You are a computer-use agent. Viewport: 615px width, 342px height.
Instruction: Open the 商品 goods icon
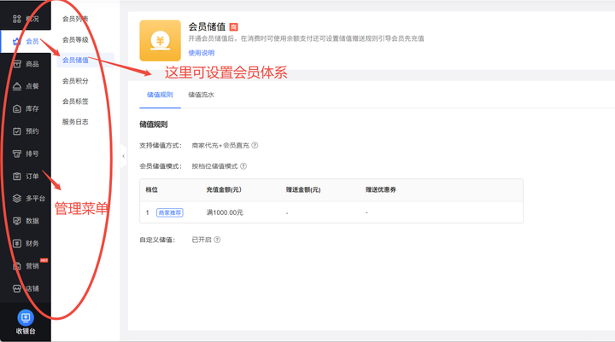pyautogui.click(x=17, y=64)
